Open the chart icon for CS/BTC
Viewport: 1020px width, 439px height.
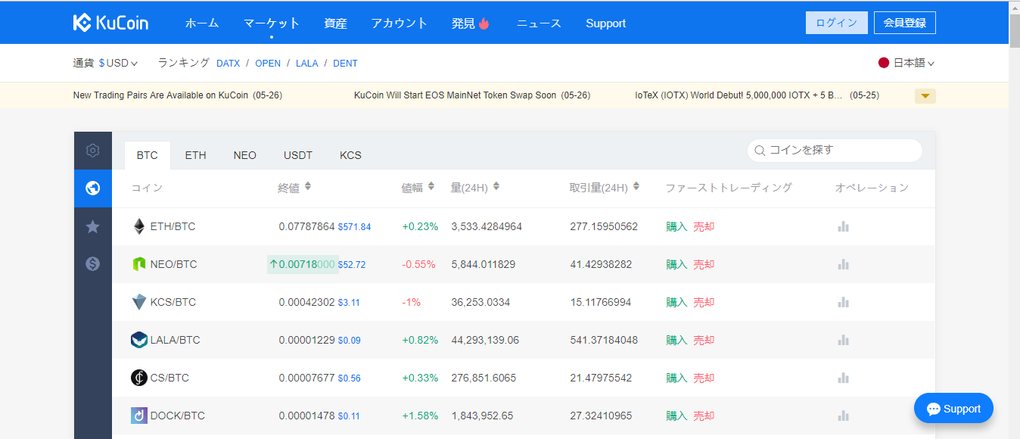pyautogui.click(x=844, y=378)
